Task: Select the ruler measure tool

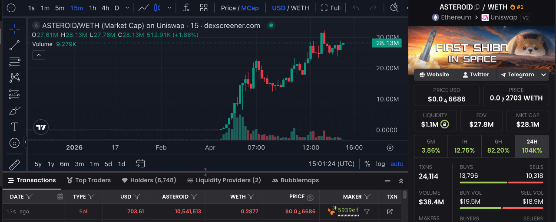Action: (x=14, y=165)
